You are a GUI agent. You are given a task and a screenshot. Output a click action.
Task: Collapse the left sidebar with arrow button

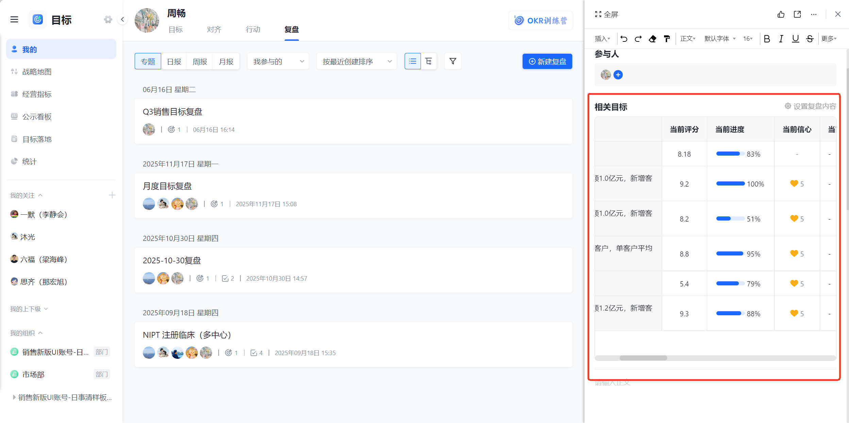click(122, 20)
